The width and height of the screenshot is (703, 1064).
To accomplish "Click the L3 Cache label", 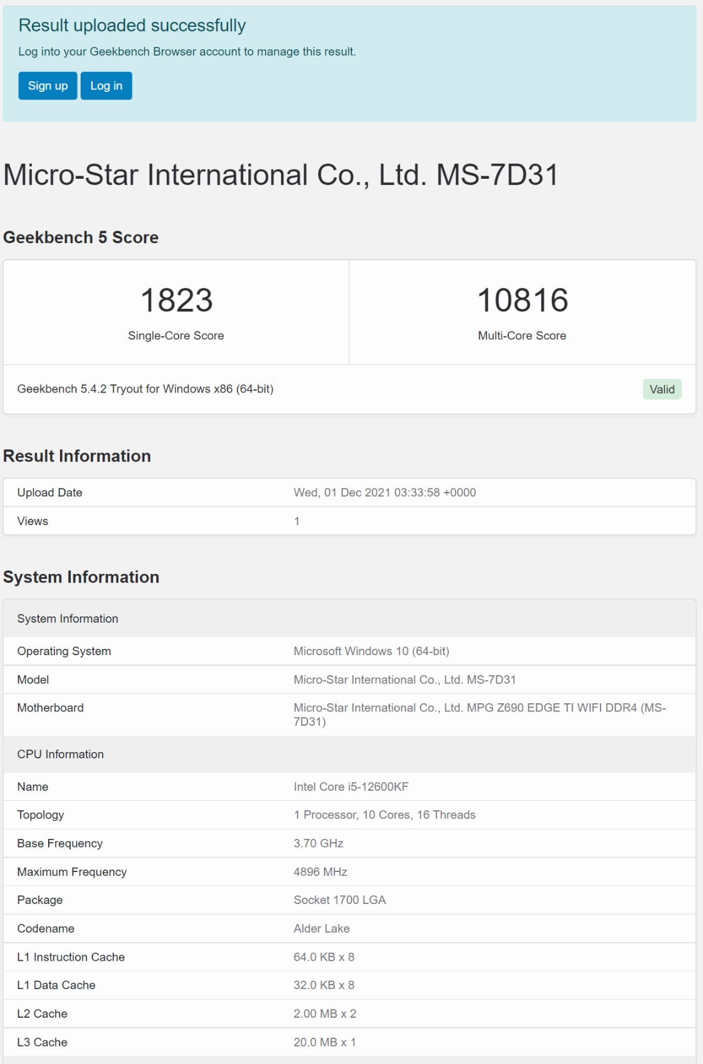I will pos(42,1043).
